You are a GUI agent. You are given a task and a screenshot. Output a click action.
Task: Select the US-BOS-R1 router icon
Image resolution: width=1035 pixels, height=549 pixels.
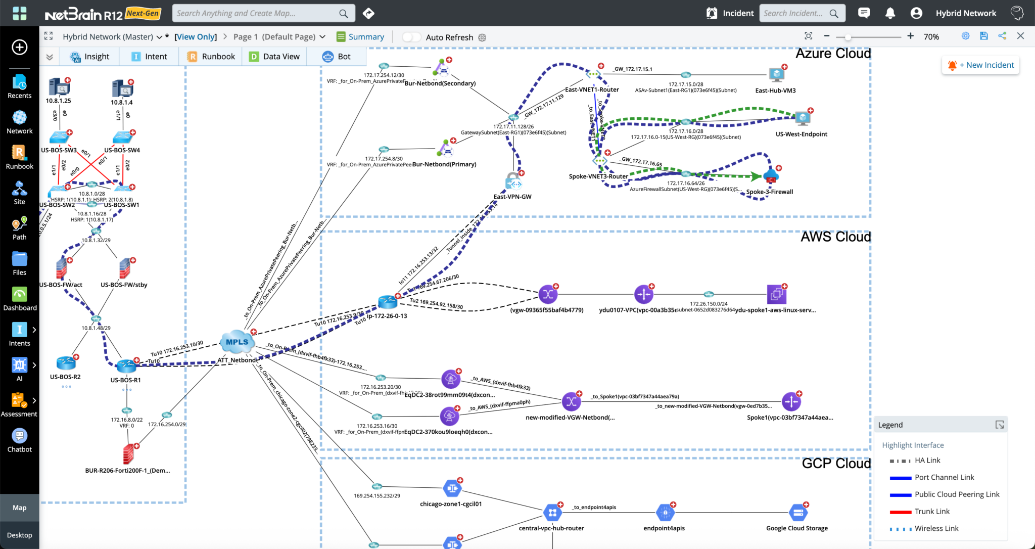tap(126, 366)
